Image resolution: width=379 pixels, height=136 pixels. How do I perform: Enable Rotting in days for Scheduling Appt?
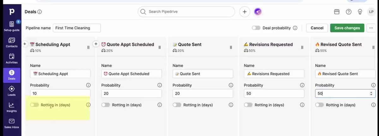[x=34, y=105]
